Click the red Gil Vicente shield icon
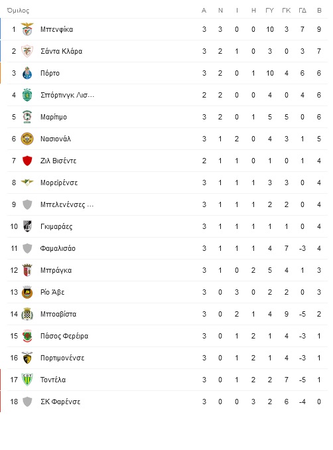 click(x=27, y=161)
